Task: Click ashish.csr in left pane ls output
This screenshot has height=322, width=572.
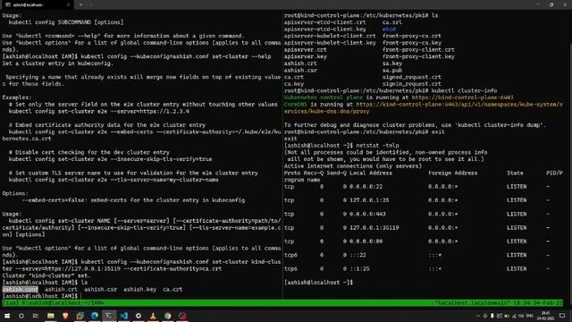Action: tap(100, 289)
